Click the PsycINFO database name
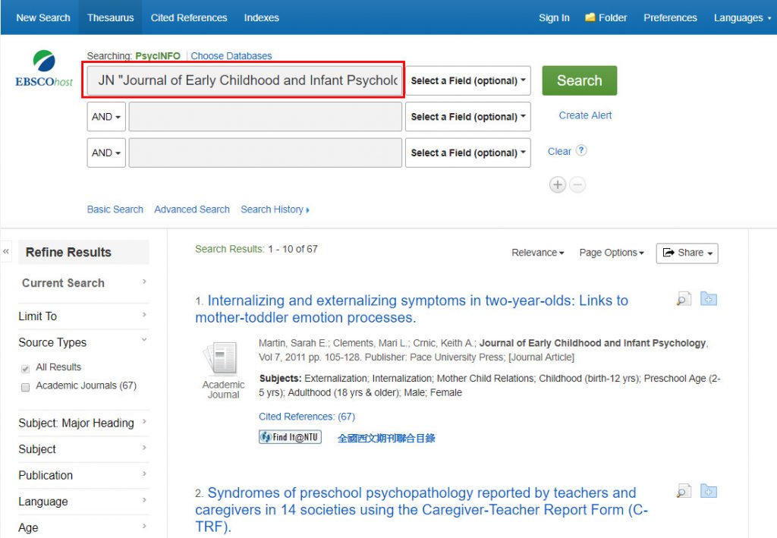Viewport: 777px width, 538px height. pos(158,56)
